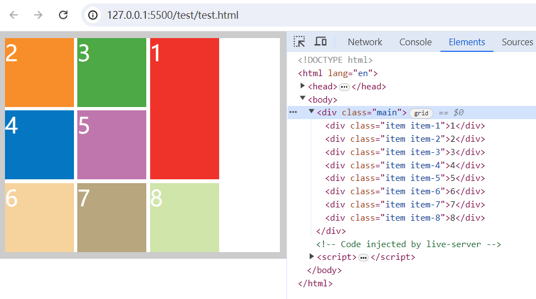Select the item-3 div in DOM tree
Image resolution: width=536 pixels, height=299 pixels.
coord(405,152)
